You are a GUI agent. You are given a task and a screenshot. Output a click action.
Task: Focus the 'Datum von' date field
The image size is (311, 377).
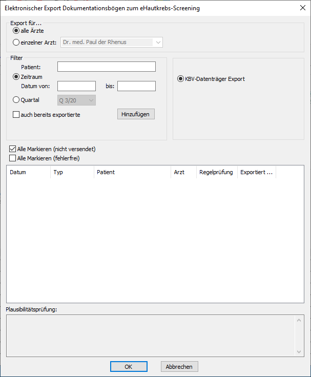[x=76, y=86]
